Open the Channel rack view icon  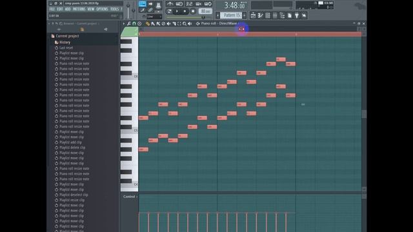click(x=268, y=15)
